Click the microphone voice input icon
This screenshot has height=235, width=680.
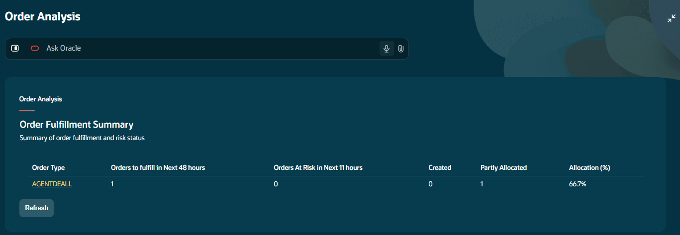[x=387, y=49]
